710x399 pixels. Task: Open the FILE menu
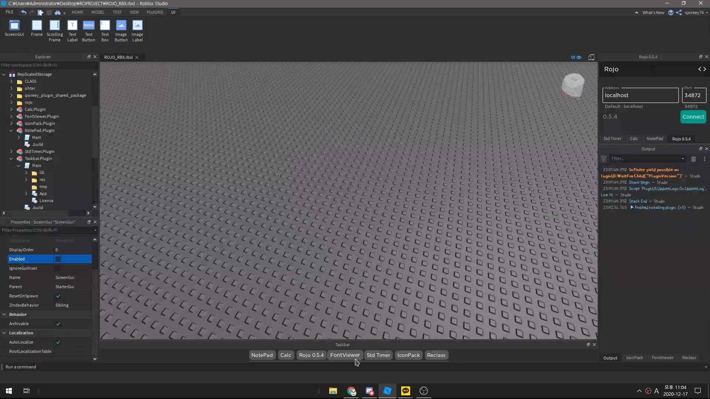[x=10, y=12]
